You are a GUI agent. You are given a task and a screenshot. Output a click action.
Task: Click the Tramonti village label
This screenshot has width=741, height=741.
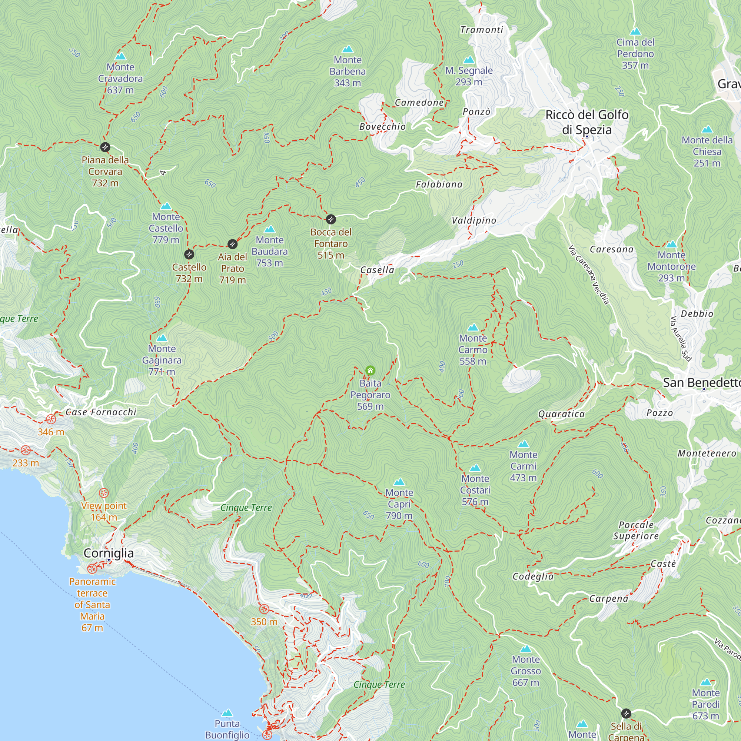tap(482, 30)
